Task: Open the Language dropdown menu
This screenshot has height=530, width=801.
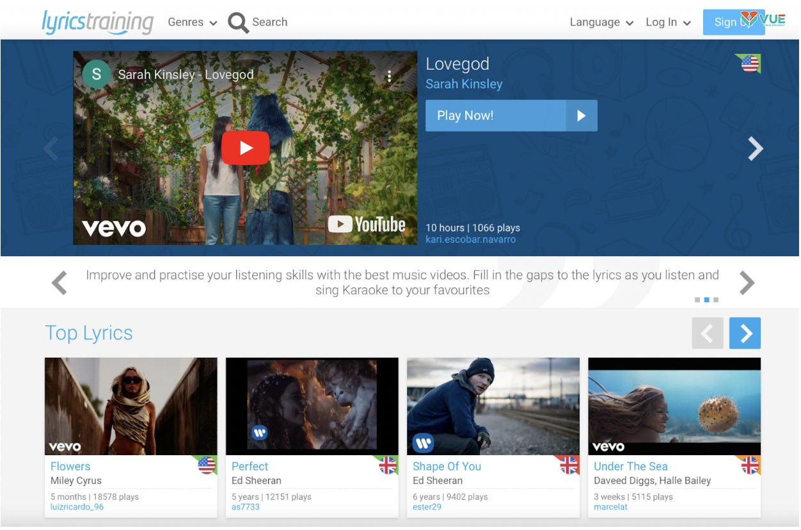Action: (601, 22)
